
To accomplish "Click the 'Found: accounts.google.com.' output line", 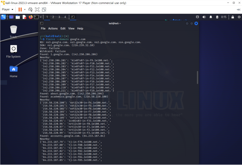I will [x=72, y=136].
